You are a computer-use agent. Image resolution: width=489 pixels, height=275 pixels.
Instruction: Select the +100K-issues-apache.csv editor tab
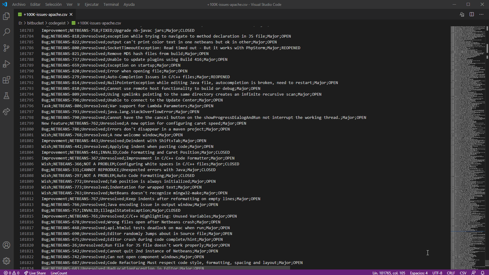click(45, 14)
